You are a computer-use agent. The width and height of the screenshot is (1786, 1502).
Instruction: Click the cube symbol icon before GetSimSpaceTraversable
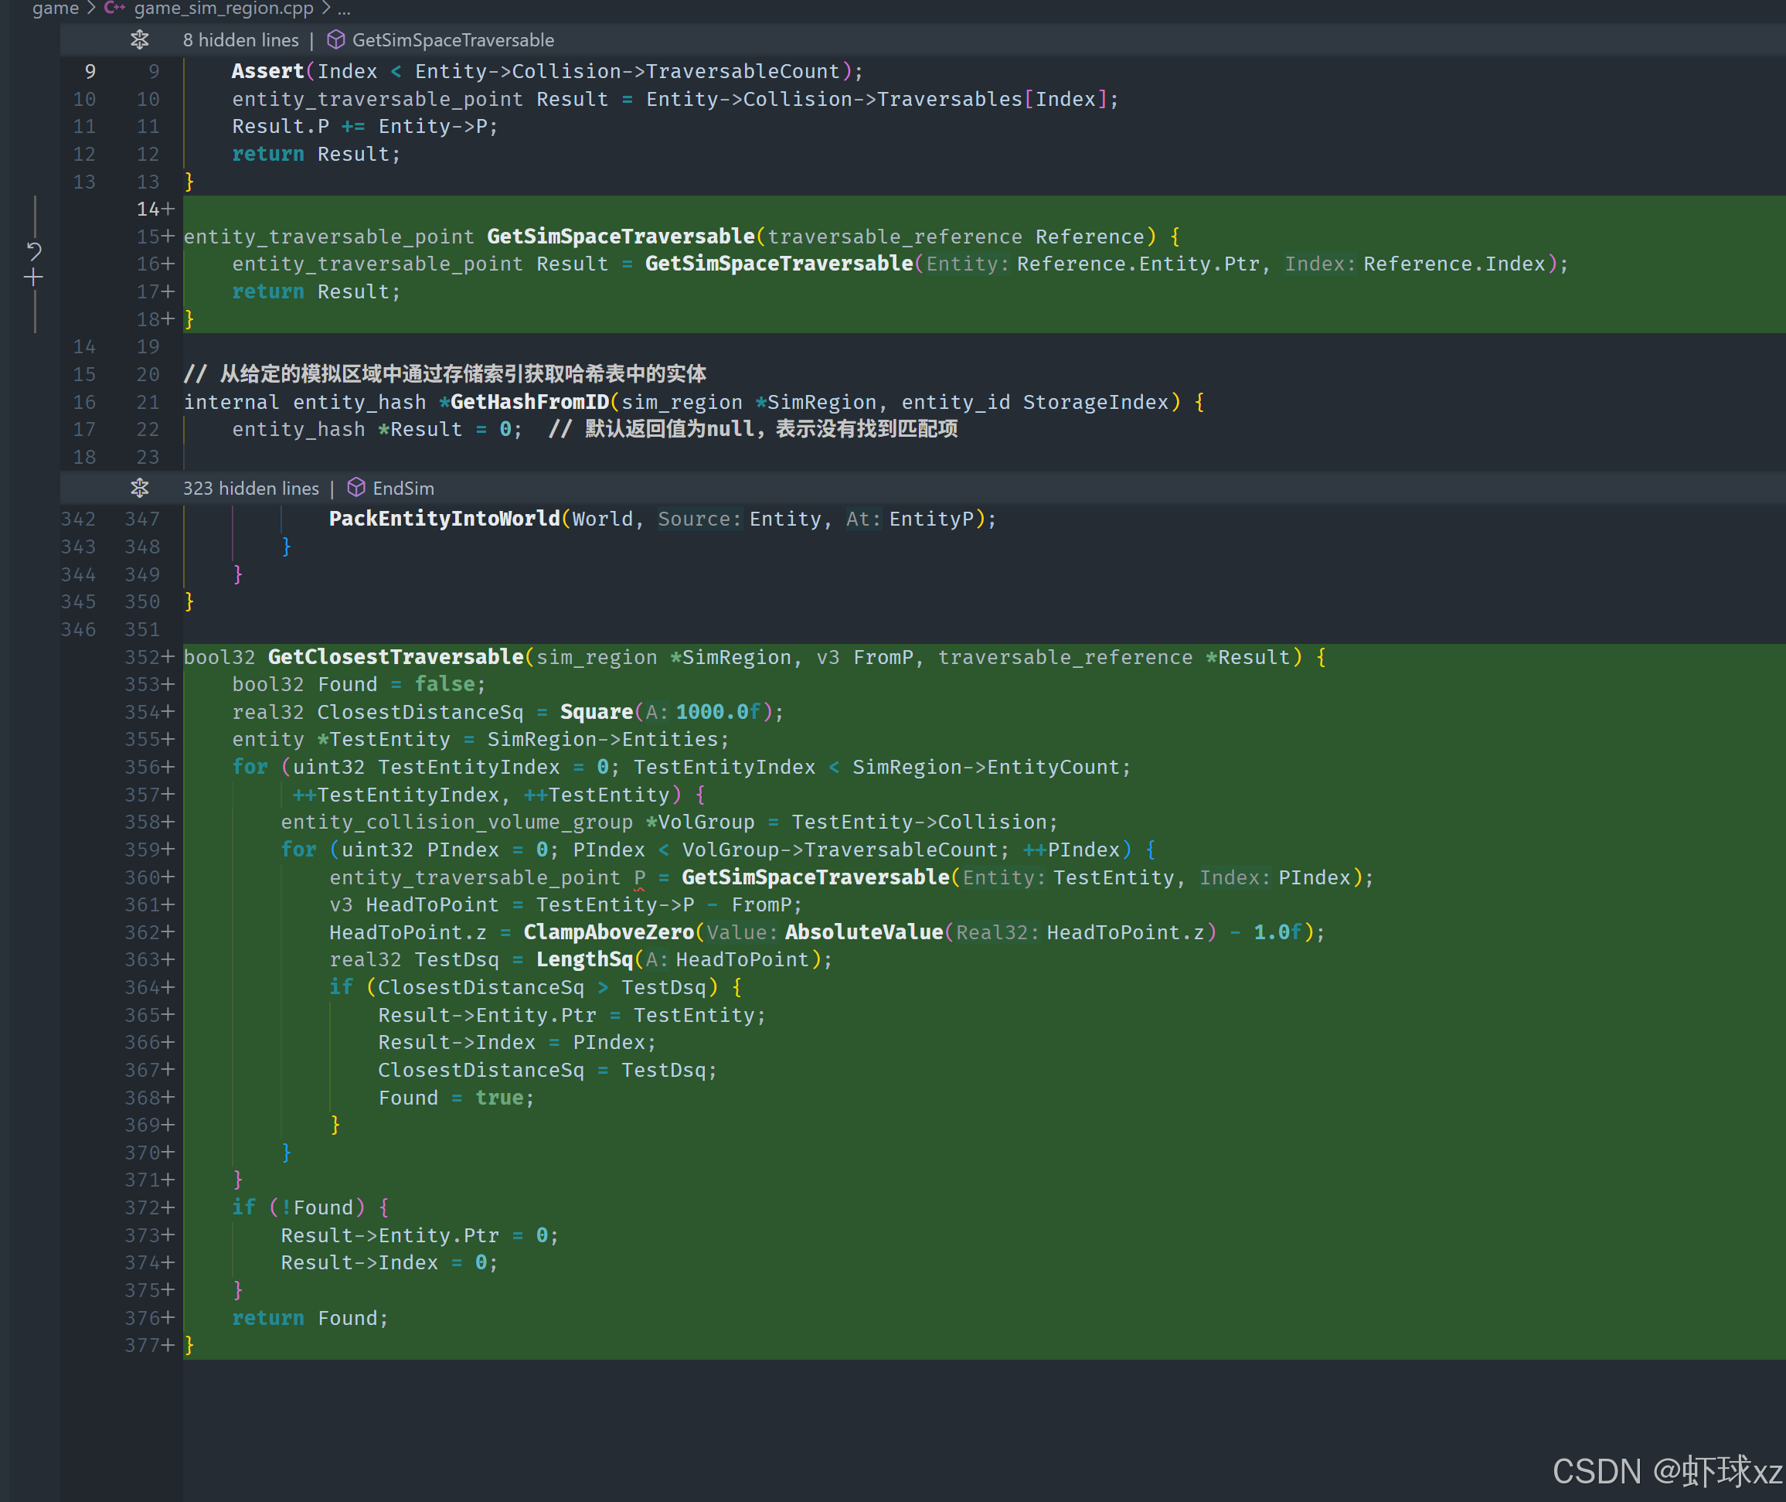click(336, 40)
